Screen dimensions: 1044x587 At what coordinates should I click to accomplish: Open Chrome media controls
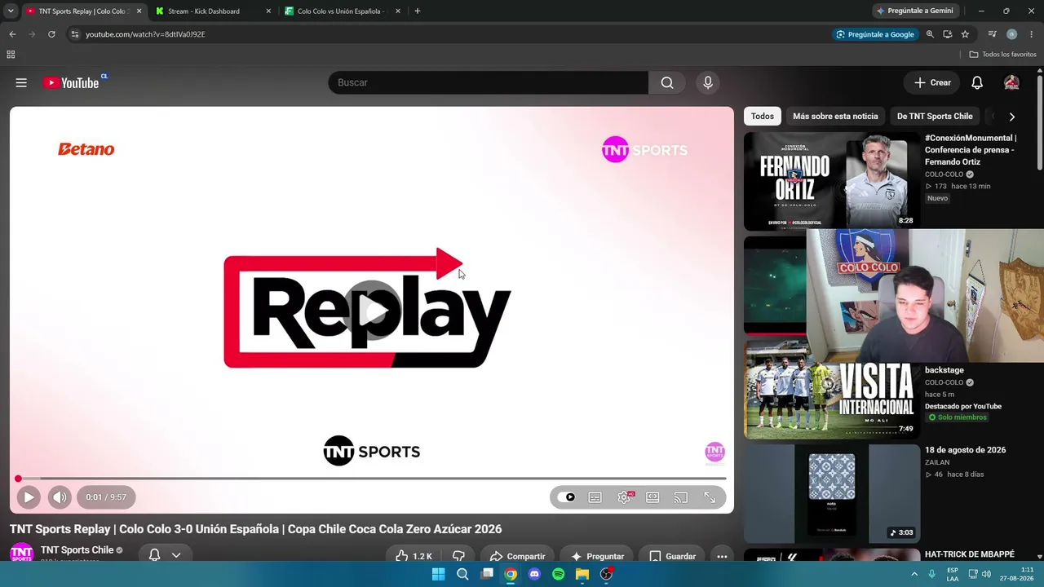[992, 34]
